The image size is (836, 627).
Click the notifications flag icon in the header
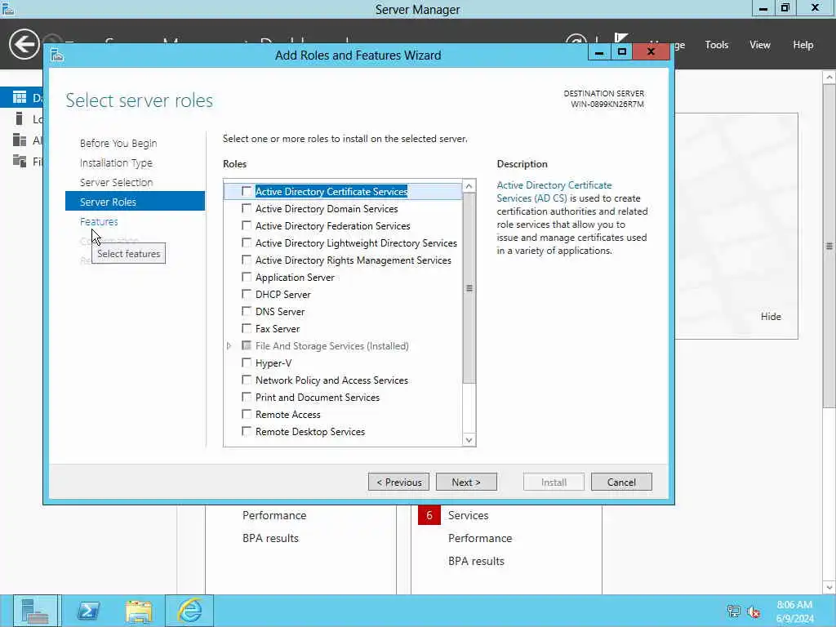point(620,38)
